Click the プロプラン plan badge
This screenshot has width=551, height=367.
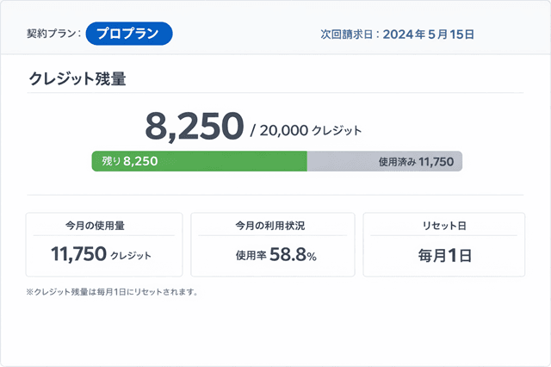tap(129, 34)
